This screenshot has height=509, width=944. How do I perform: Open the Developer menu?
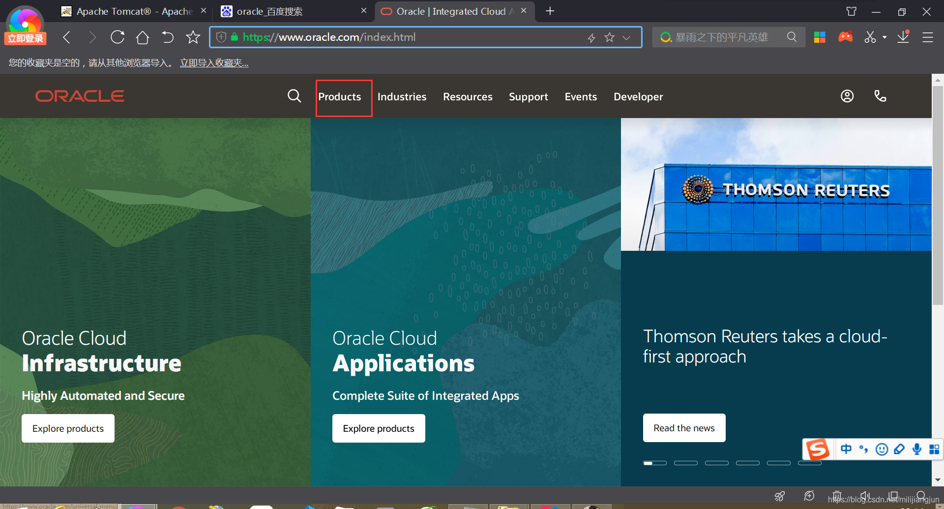[638, 97]
